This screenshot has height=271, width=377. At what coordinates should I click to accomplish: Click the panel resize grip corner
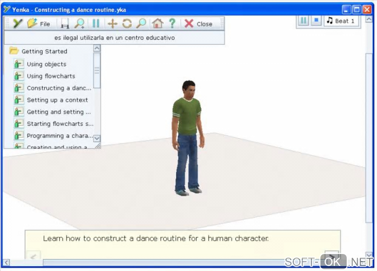(98, 145)
